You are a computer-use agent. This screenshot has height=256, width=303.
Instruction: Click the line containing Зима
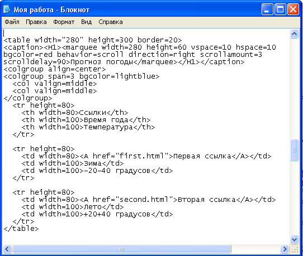point(73,163)
